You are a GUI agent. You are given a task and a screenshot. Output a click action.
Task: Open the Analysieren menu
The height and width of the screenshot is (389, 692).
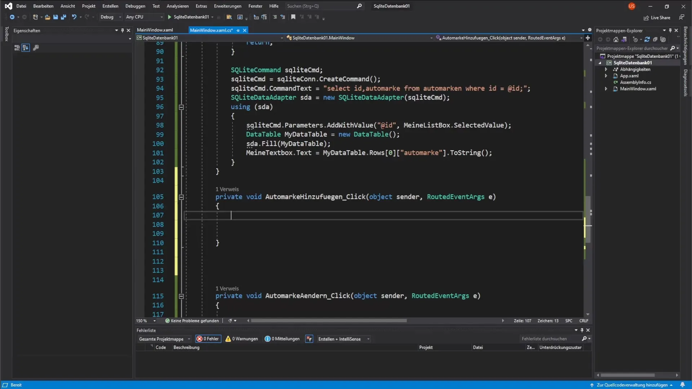tap(177, 6)
